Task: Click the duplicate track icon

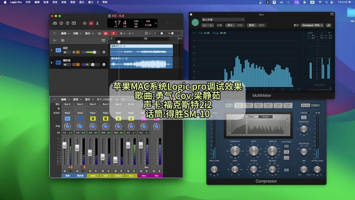Action: click(x=63, y=40)
